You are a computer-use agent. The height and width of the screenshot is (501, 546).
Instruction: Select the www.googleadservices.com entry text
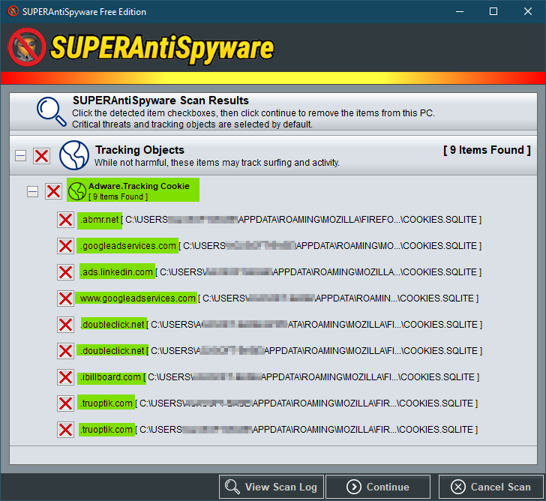(136, 298)
